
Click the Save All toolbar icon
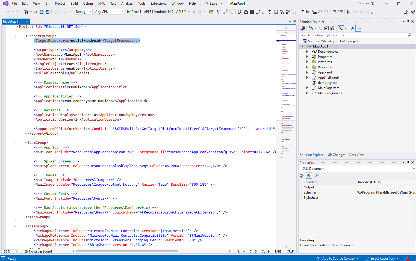[48, 12]
